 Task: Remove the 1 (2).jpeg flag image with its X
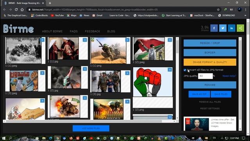pyautogui.click(x=170, y=40)
